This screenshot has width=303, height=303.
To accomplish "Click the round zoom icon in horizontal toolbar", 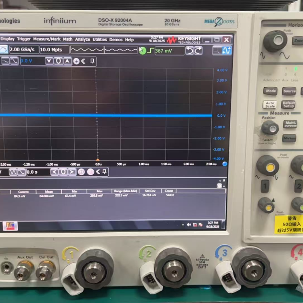I will 81,172.
